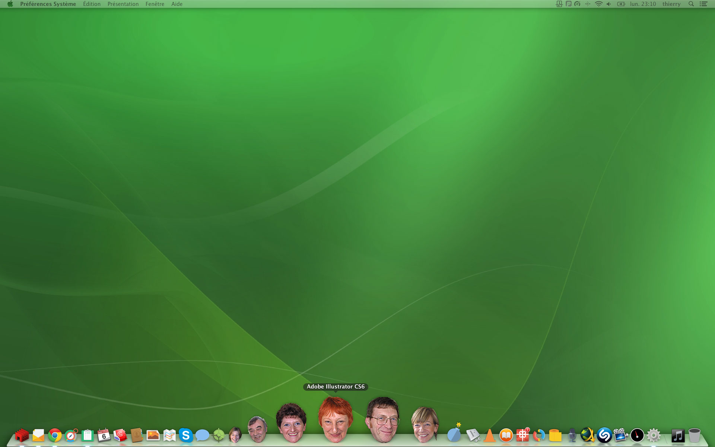Open the Messages speech bubble icon
715x447 pixels.
[x=202, y=435]
